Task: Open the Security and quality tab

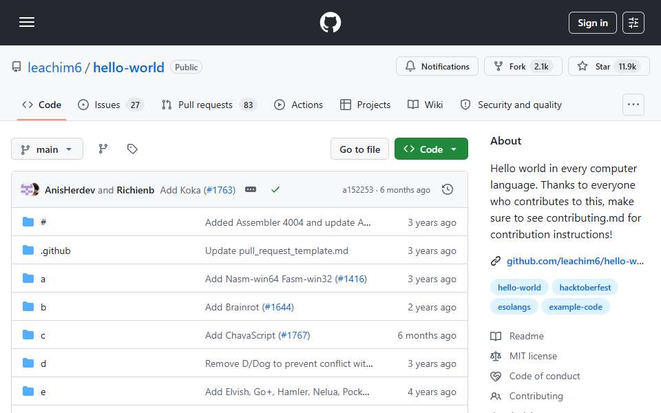Action: click(x=511, y=105)
